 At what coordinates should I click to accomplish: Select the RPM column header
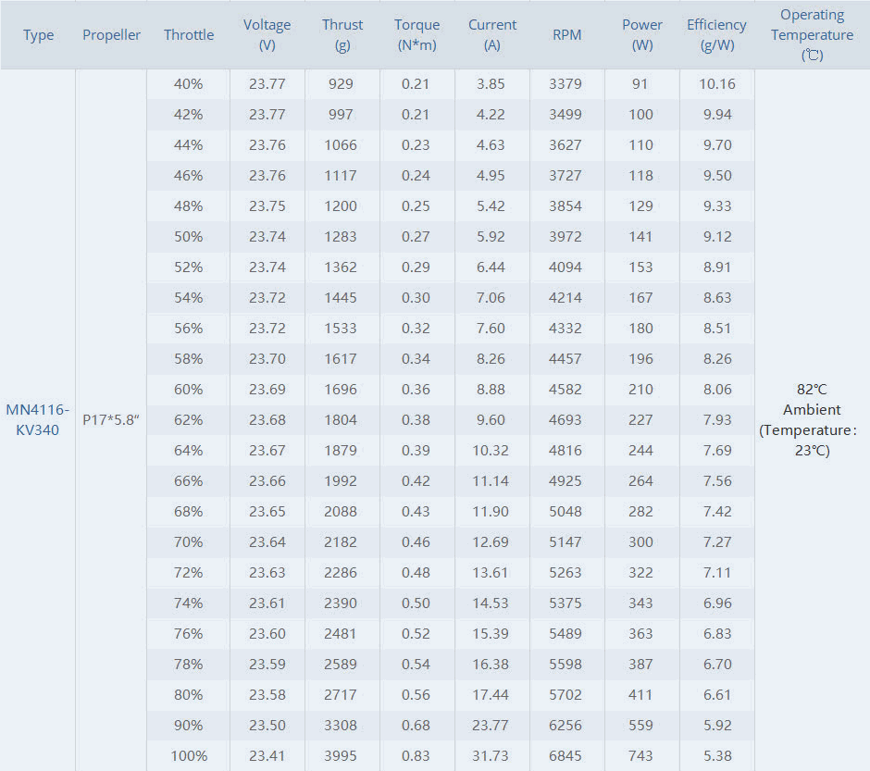pos(566,35)
